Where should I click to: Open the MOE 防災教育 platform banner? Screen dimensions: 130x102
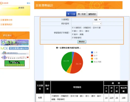click(x=15, y=48)
